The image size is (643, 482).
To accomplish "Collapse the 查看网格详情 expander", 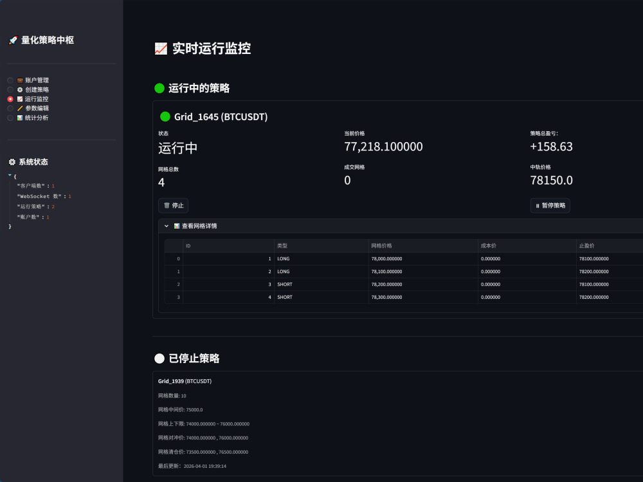I will (x=167, y=226).
